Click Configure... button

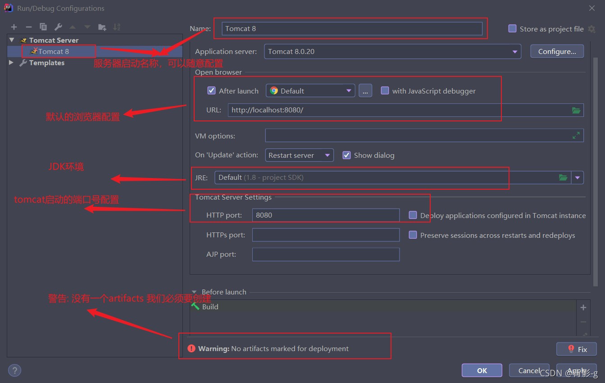557,51
